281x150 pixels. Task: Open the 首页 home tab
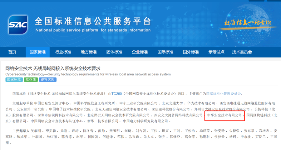(12, 52)
